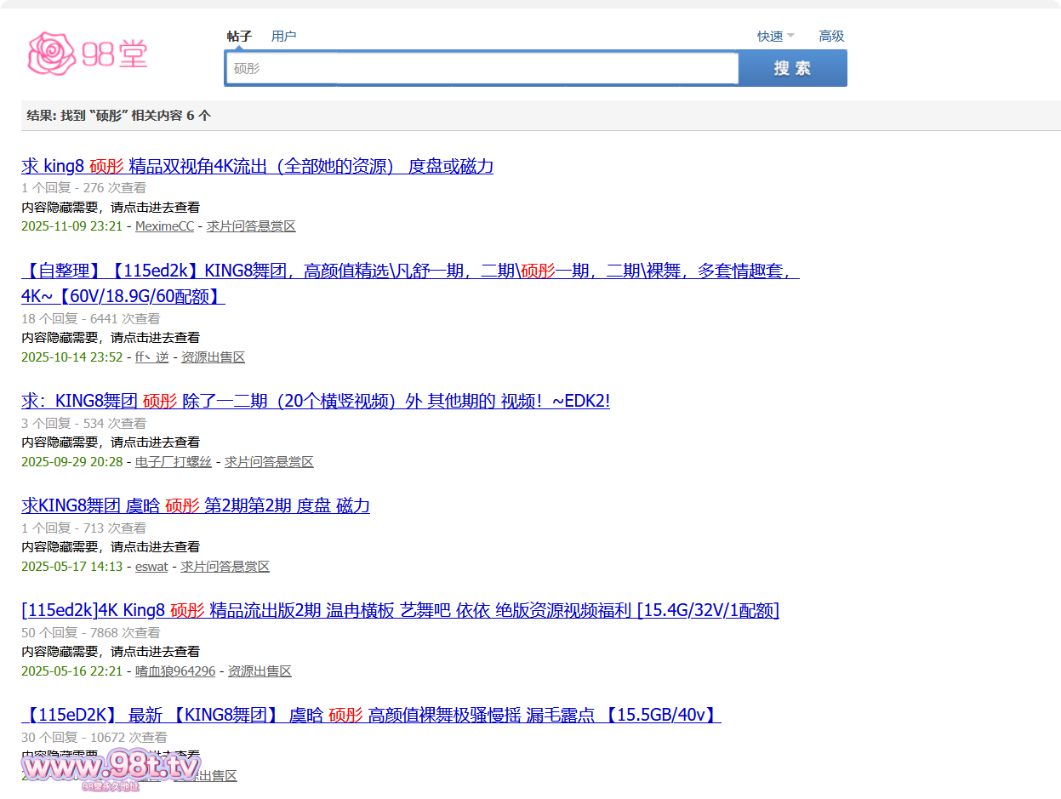View author MeximeCC's profile

click(164, 226)
